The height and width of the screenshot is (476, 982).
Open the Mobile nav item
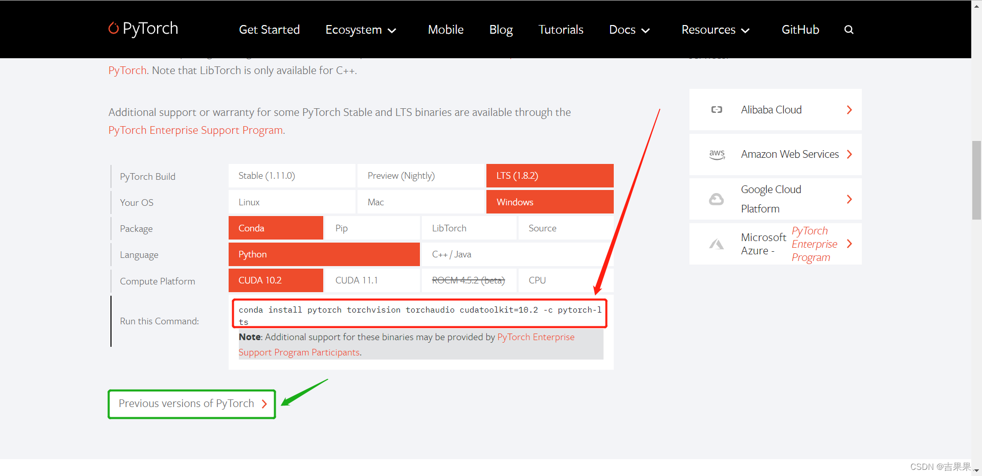[x=446, y=30]
